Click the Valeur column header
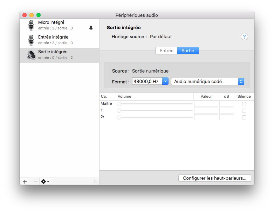 206,96
